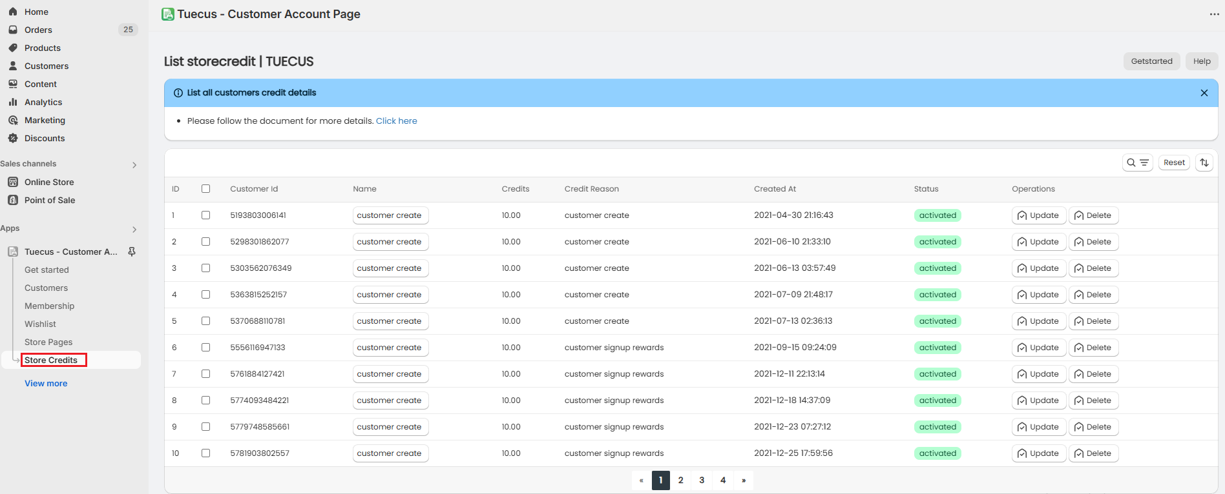
Task: Check the row for customer 5303562076349
Action: click(x=205, y=268)
